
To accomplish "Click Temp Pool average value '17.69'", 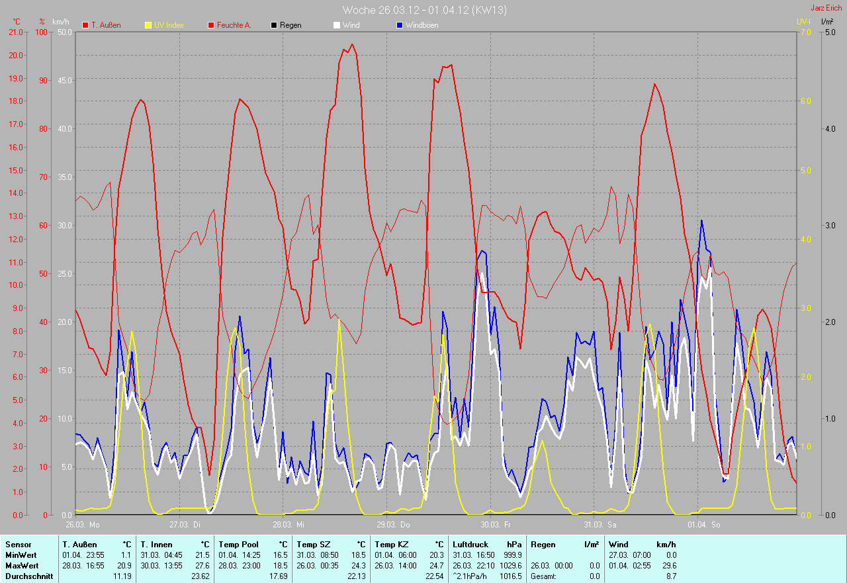I will pos(278,576).
